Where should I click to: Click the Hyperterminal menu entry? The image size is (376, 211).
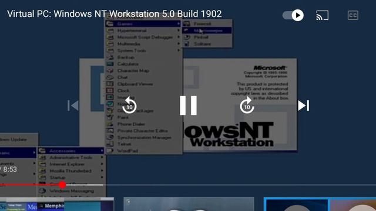[143, 30]
